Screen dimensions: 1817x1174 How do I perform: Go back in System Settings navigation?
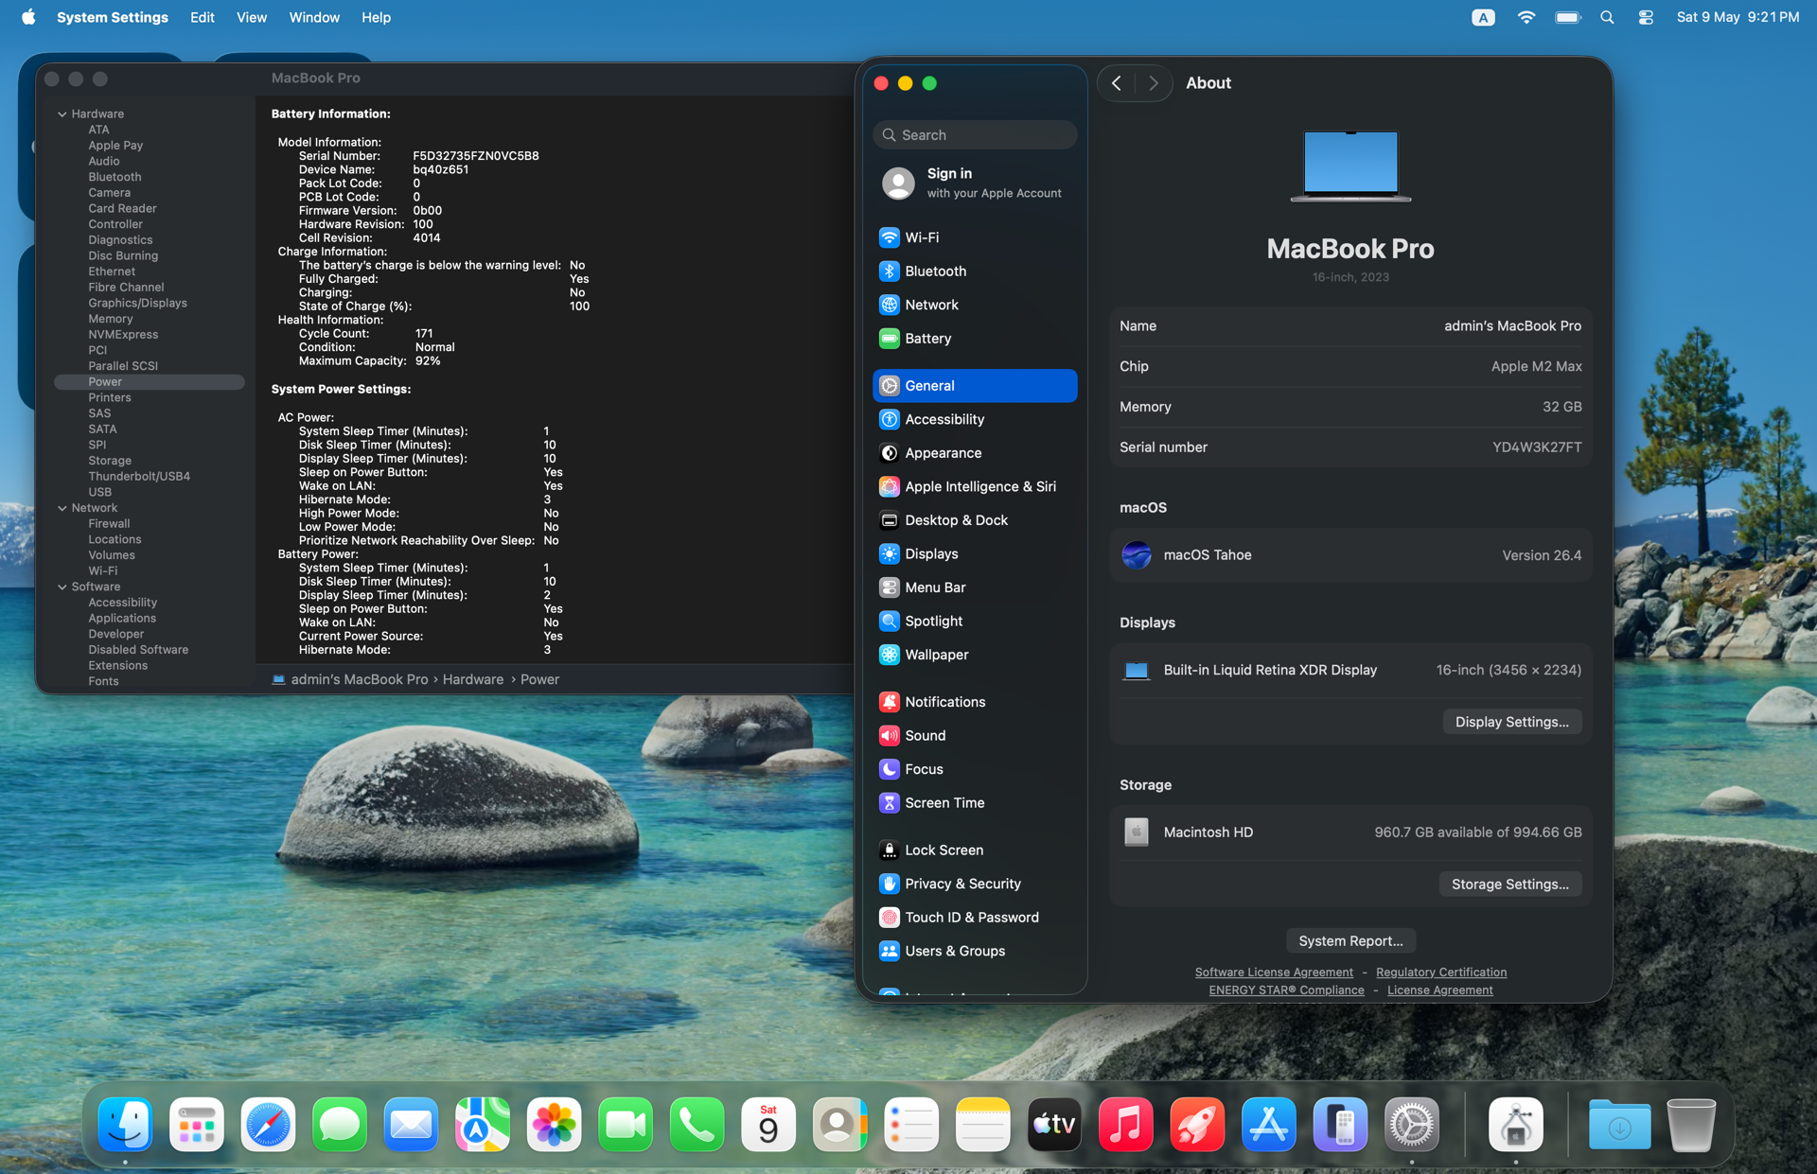click(1117, 83)
